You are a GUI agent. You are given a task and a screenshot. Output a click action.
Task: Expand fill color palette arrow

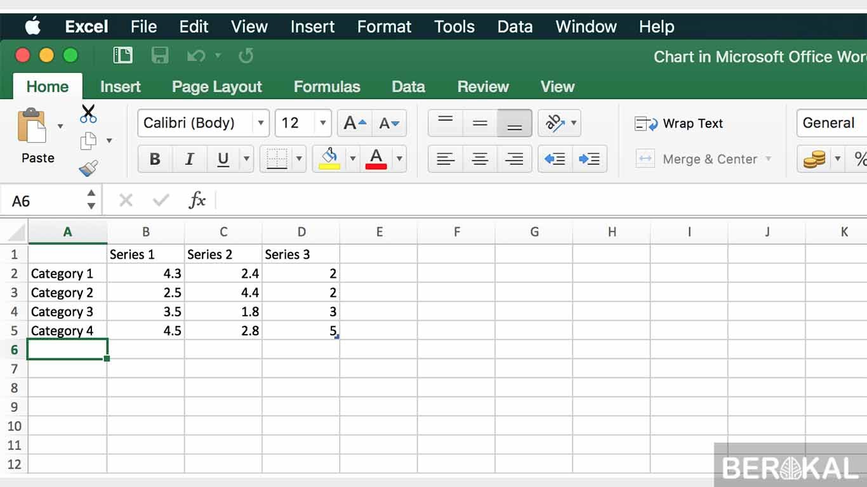353,159
